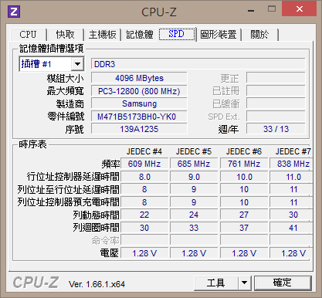The image size is (322, 298).
Task: Click the CAS latency value 10.0
Action: [x=244, y=177]
